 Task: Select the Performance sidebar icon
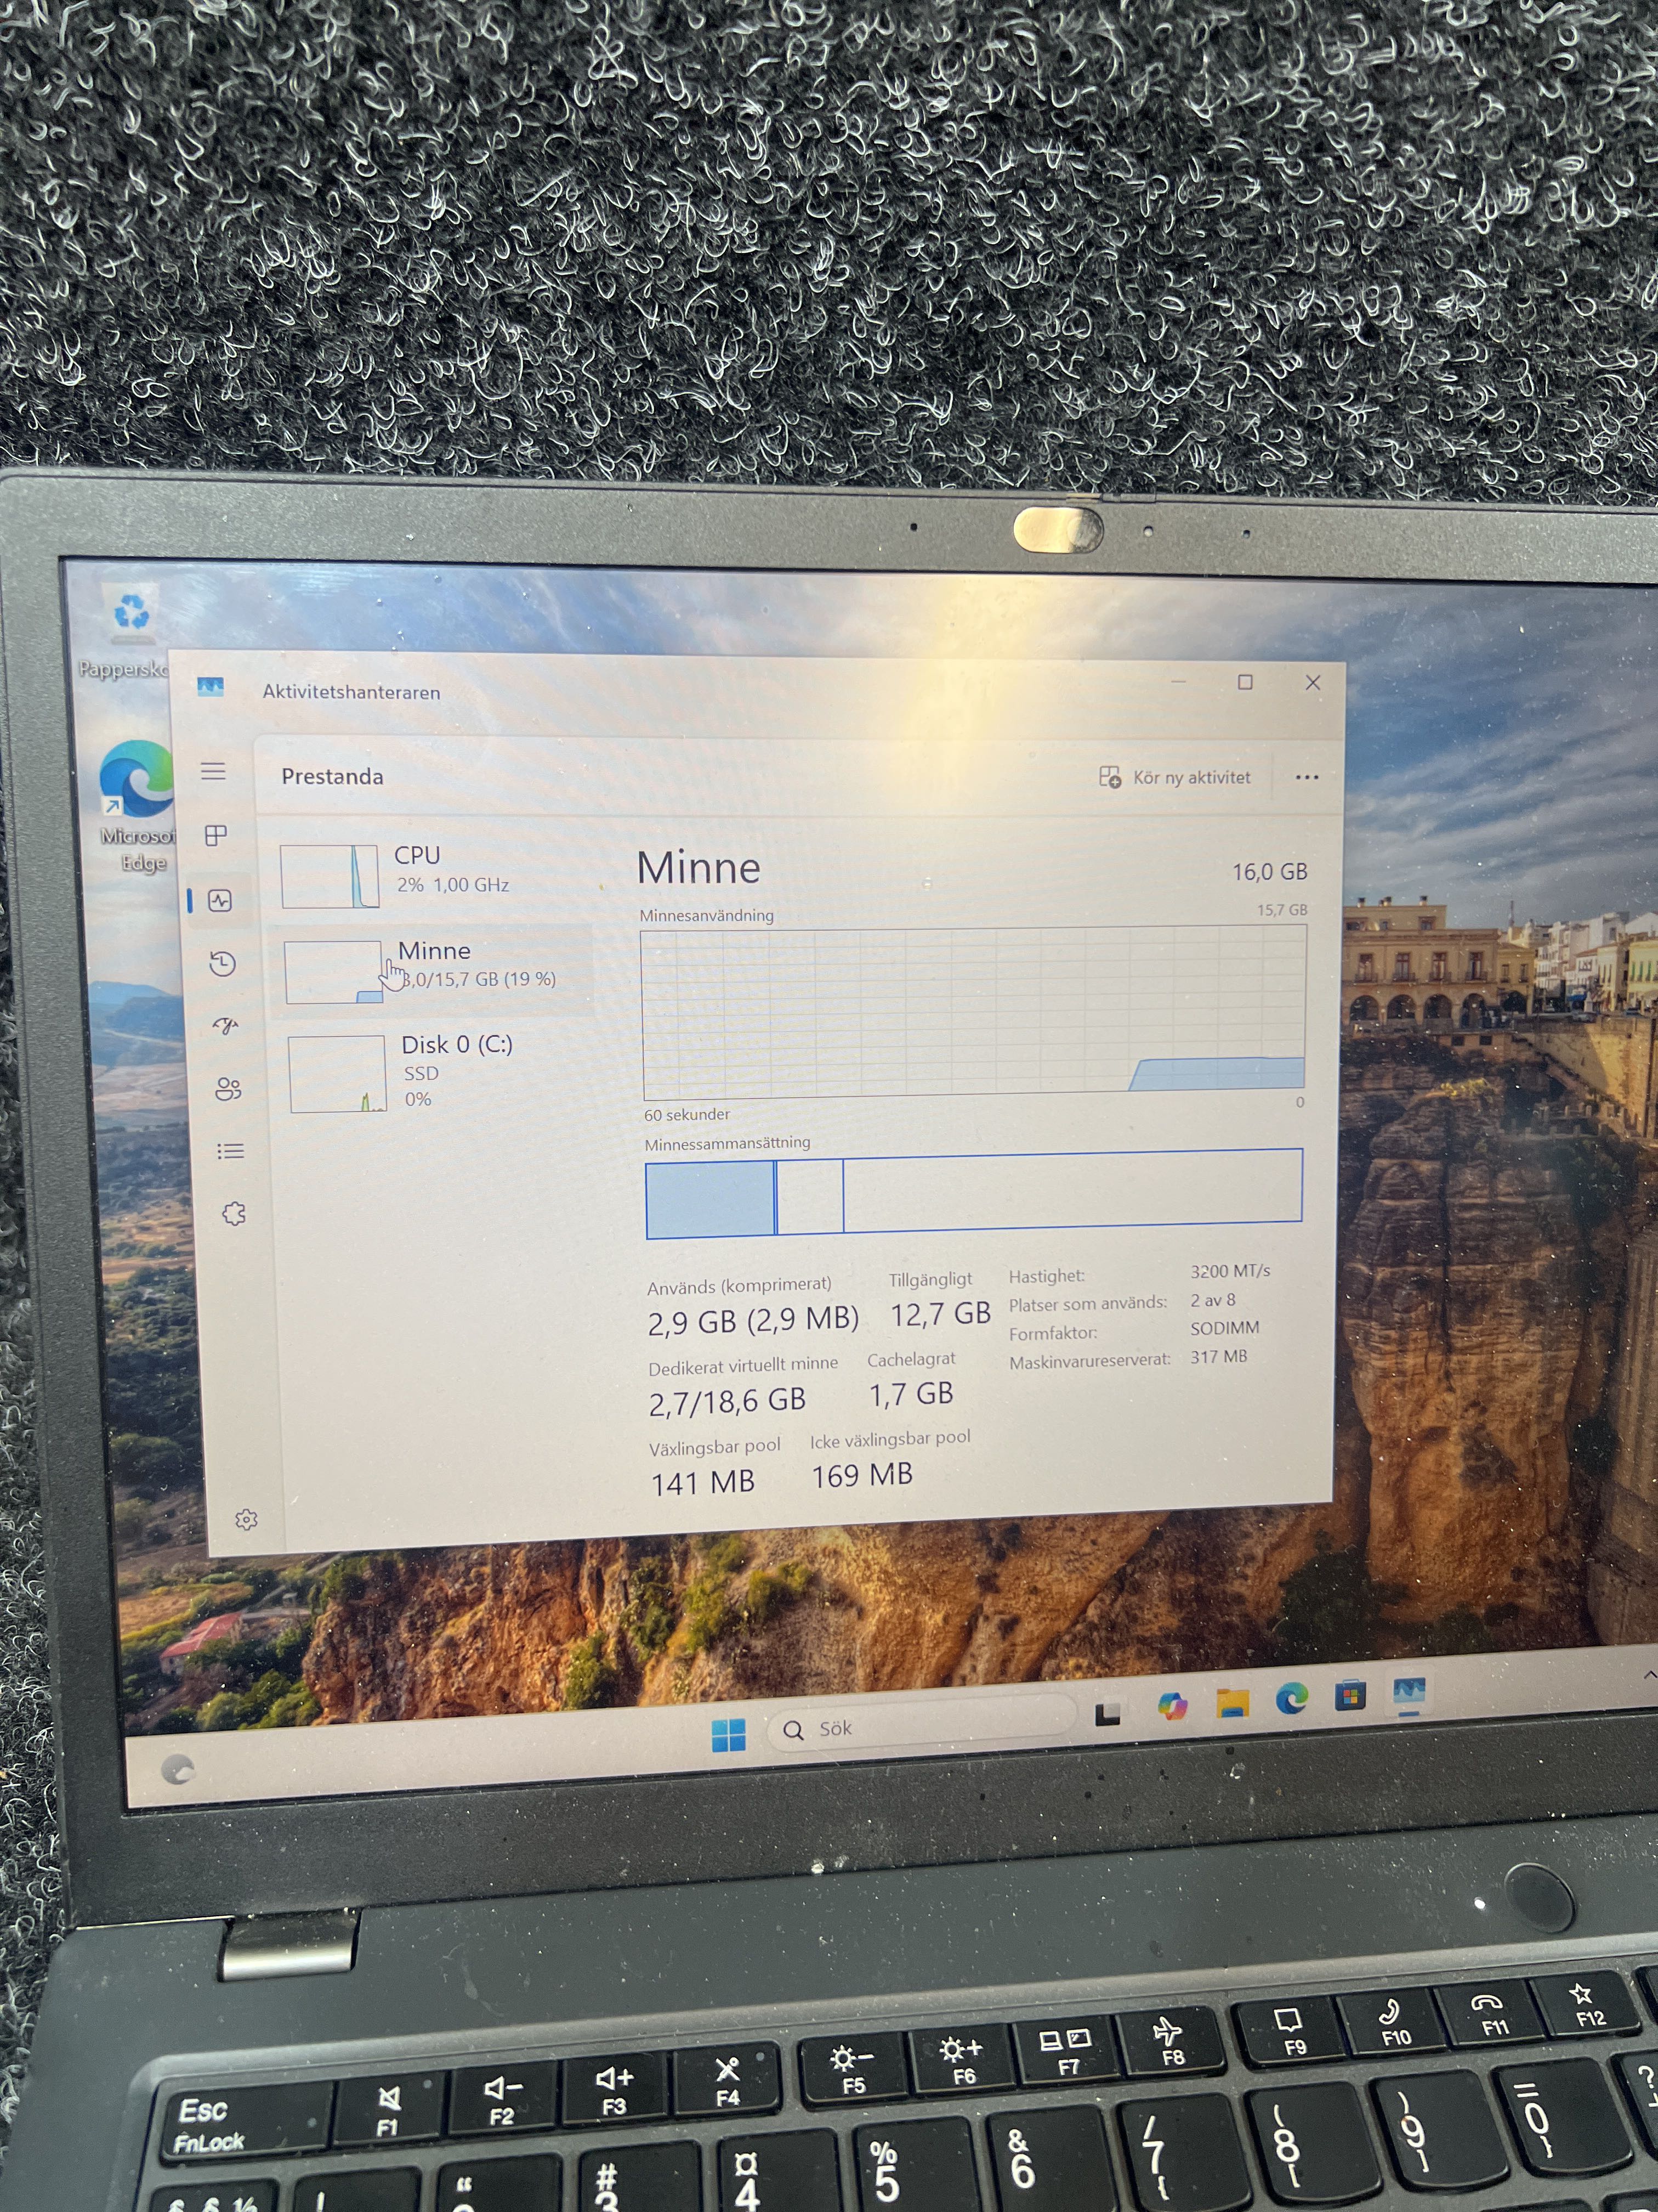(220, 901)
